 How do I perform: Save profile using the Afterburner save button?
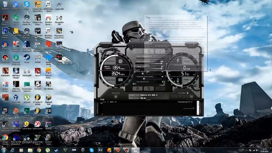191,96
